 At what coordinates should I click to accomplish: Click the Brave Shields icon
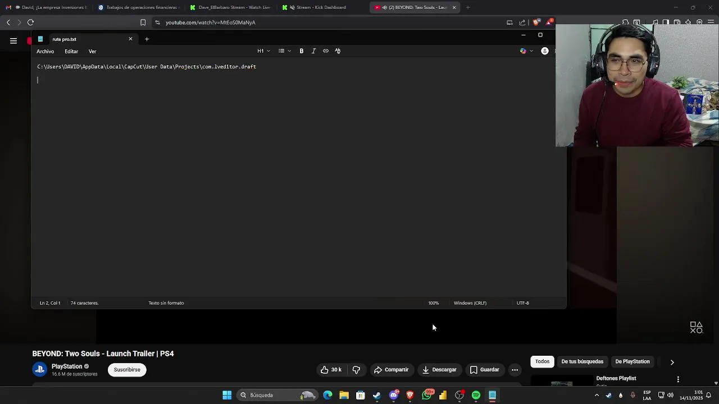pos(536,22)
